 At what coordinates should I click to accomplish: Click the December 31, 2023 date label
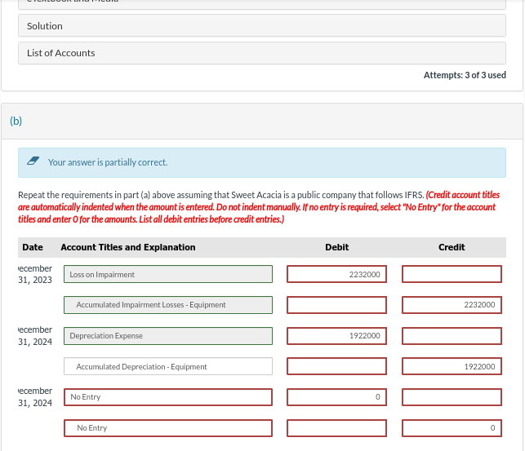click(x=35, y=274)
